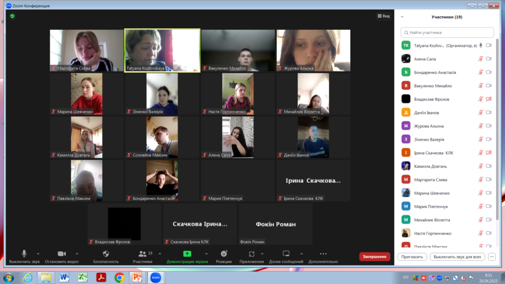Viewport: 505px width, 284px height.
Task: Open the Вид view menu
Action: point(383,16)
